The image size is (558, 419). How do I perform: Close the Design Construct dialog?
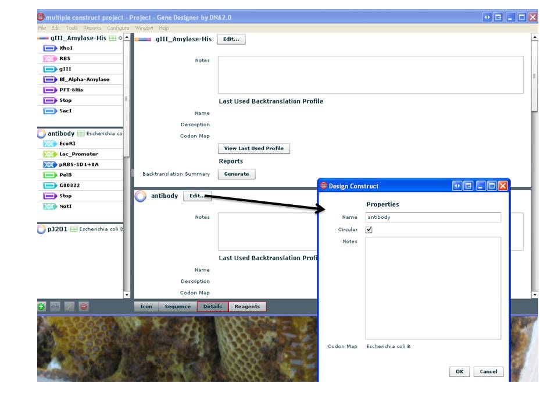coord(503,186)
